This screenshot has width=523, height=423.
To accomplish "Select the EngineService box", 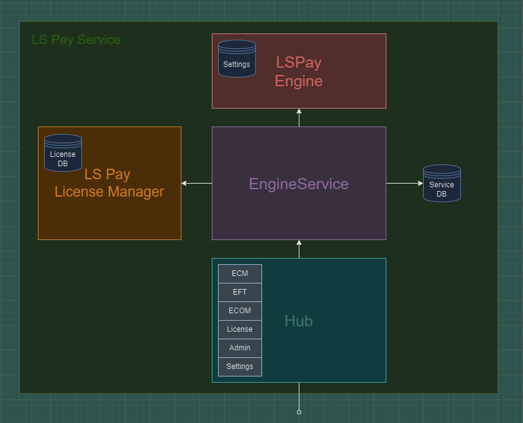I will pos(299,211).
